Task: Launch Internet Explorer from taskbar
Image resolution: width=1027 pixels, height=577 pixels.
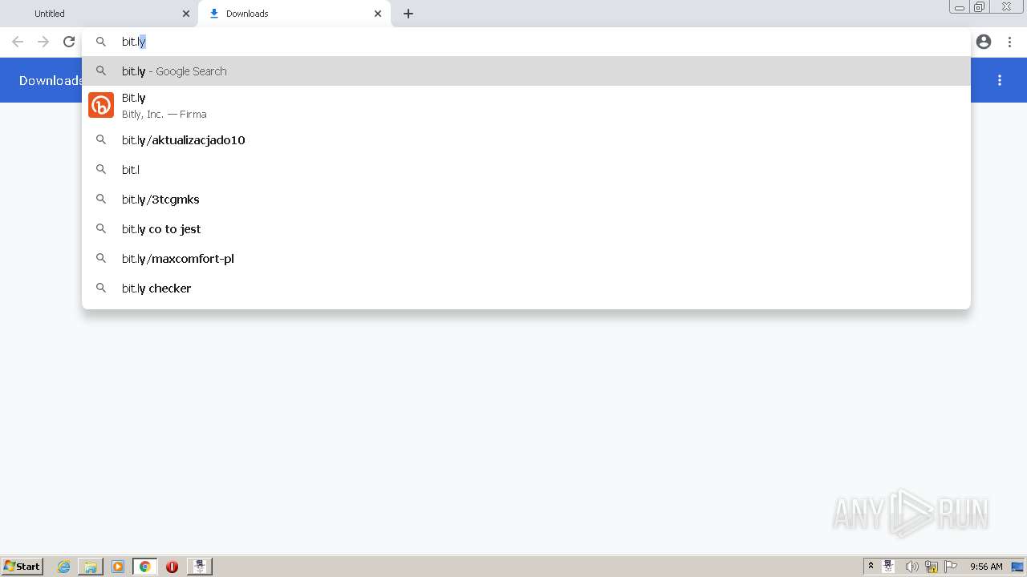Action: [x=64, y=567]
